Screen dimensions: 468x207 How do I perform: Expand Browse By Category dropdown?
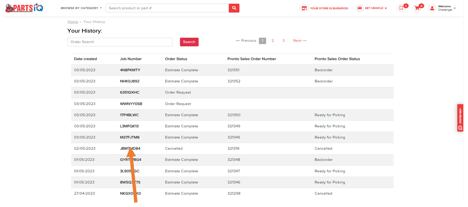pyautogui.click(x=81, y=8)
